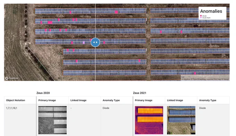Grab the blue map comparison slider handle
This screenshot has width=236, height=136.
coord(95,42)
